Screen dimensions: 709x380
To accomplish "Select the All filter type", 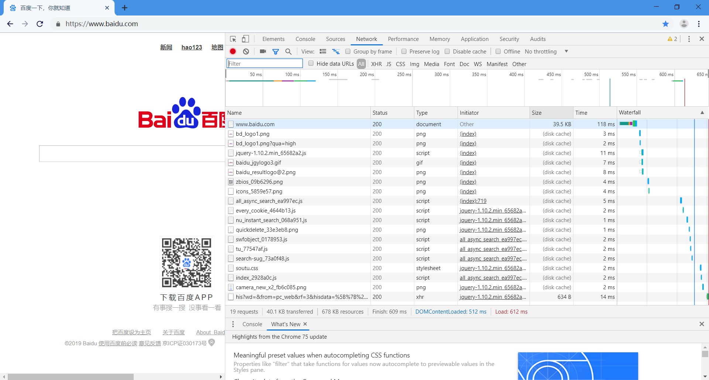I will pyautogui.click(x=361, y=64).
